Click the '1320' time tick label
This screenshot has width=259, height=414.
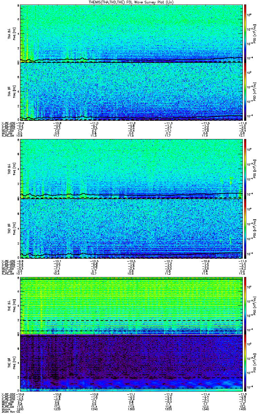click(x=168, y=410)
